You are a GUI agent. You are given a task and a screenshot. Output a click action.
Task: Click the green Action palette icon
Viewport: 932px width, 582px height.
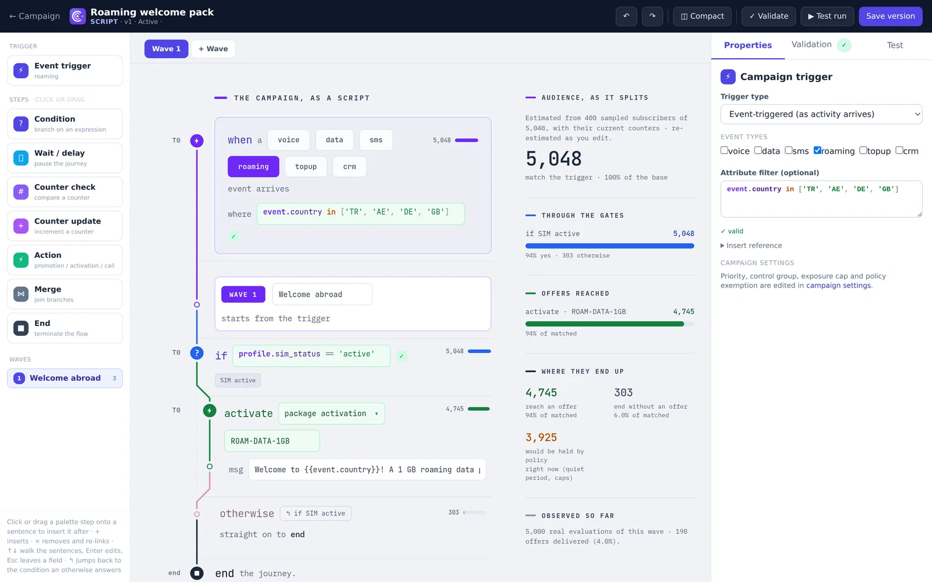(21, 260)
